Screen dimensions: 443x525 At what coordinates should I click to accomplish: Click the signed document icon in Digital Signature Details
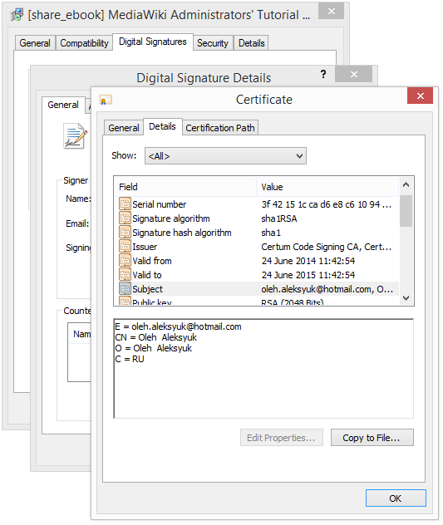pos(76,136)
